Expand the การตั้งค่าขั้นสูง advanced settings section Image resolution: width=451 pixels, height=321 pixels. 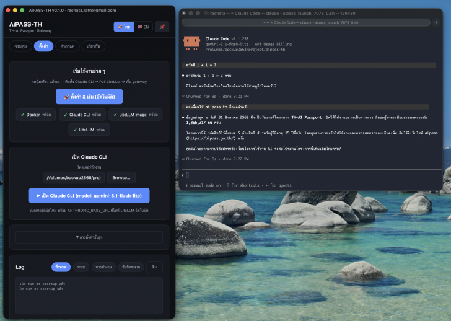[89, 237]
